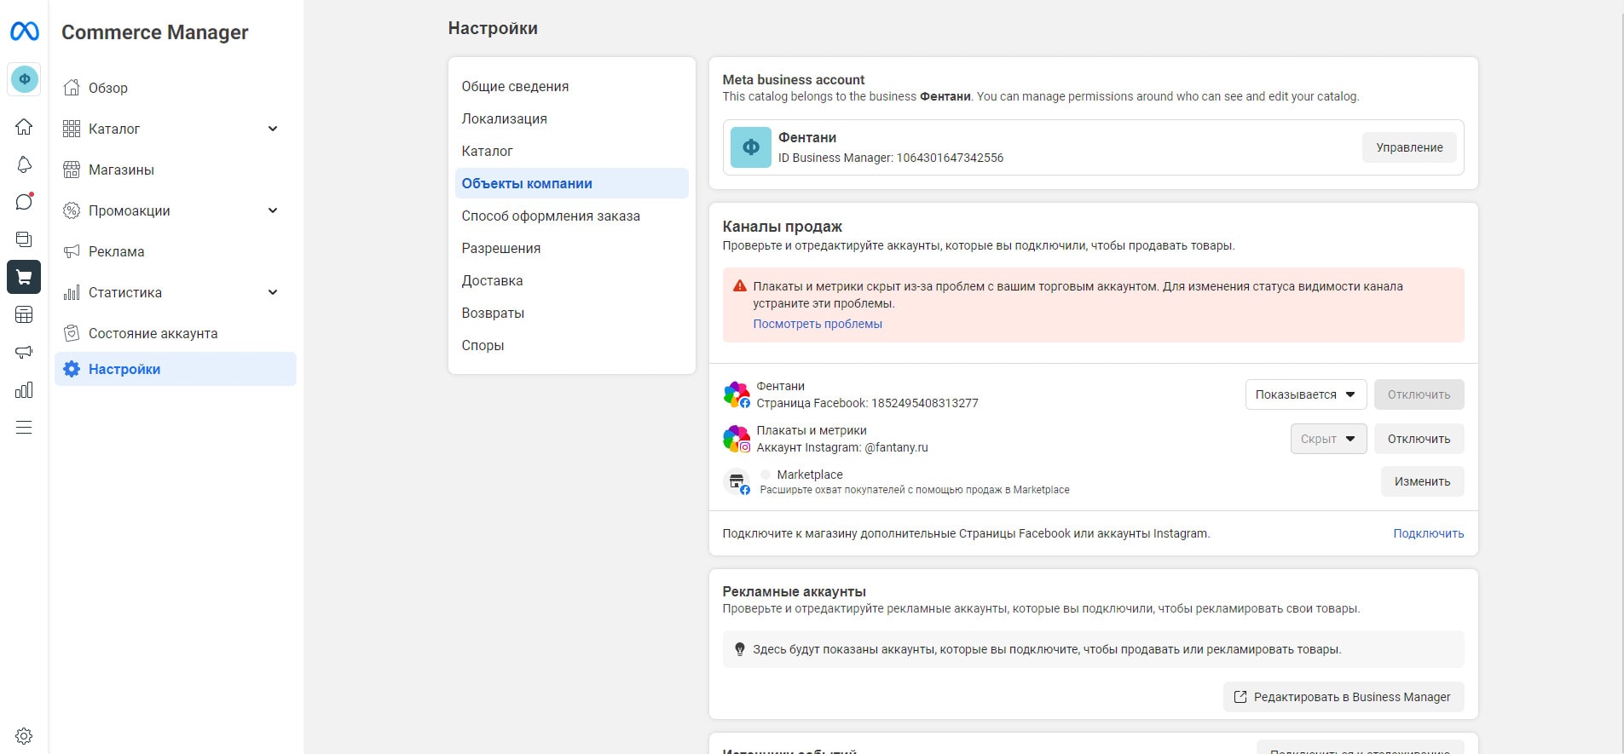Click the Реклама megaphone icon

point(72,251)
